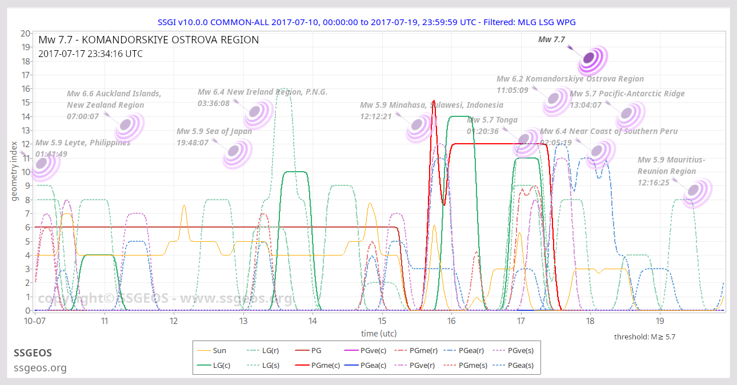Select the Mw 6.4 New Ireland Region marker
The width and height of the screenshot is (737, 385).
pos(259,114)
